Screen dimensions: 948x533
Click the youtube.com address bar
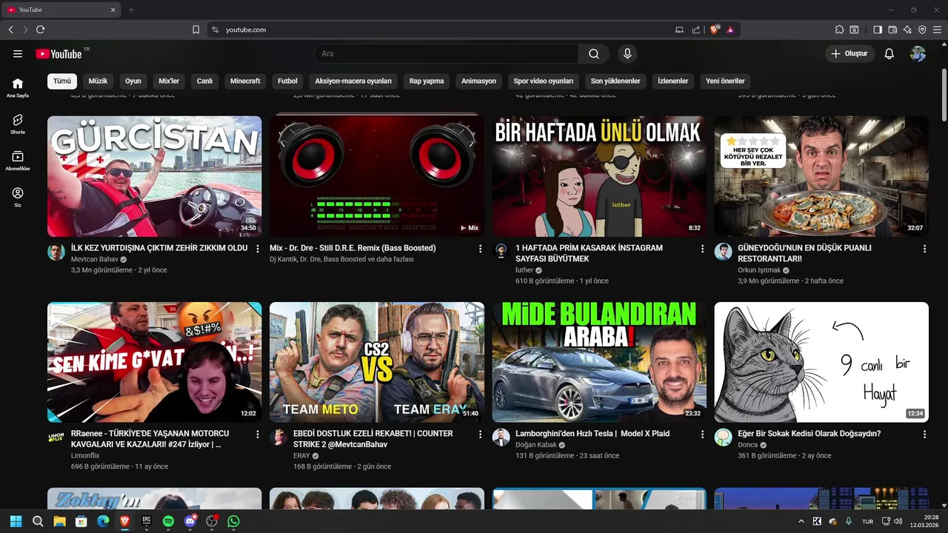tap(444, 30)
